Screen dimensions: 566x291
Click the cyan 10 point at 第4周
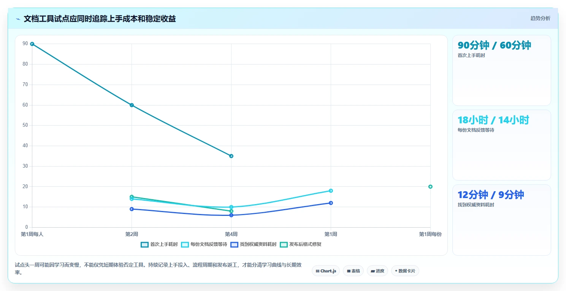[231, 207]
